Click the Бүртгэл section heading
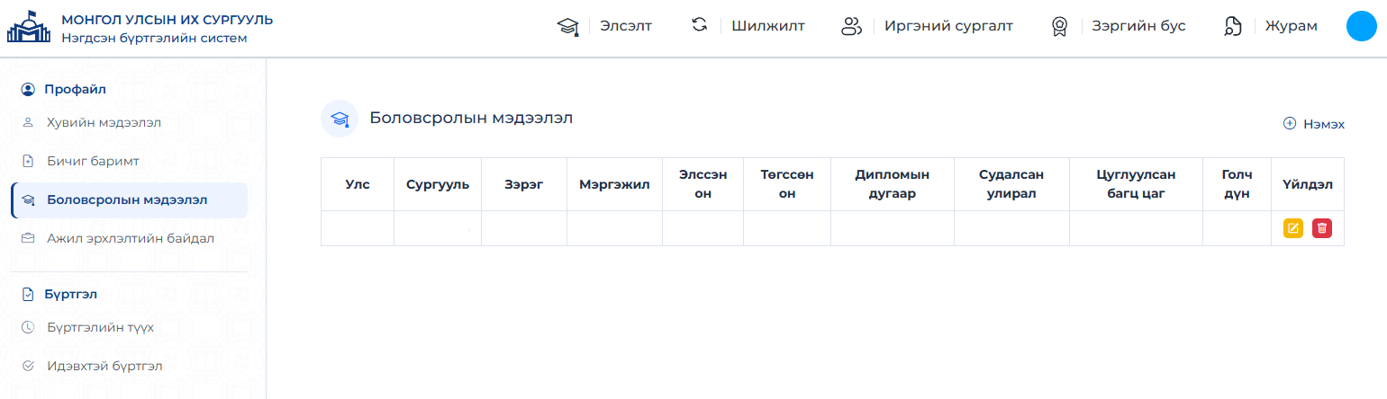Image resolution: width=1387 pixels, height=399 pixels. coord(70,294)
